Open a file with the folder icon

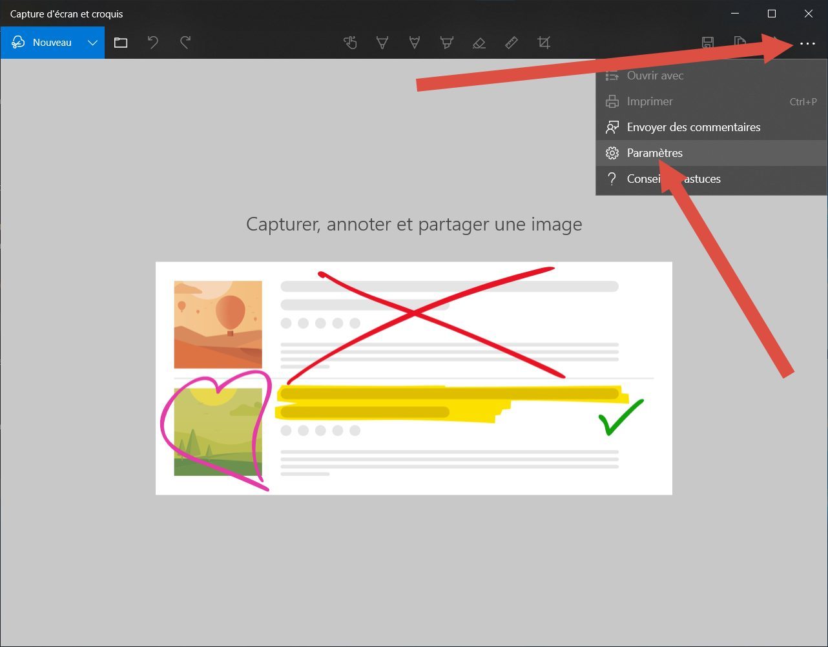(x=121, y=43)
